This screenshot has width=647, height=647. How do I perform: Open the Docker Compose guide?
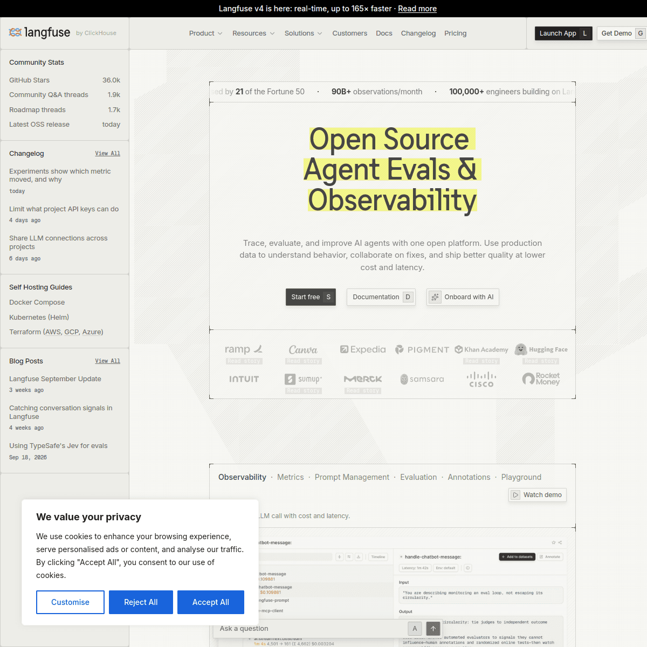click(37, 302)
